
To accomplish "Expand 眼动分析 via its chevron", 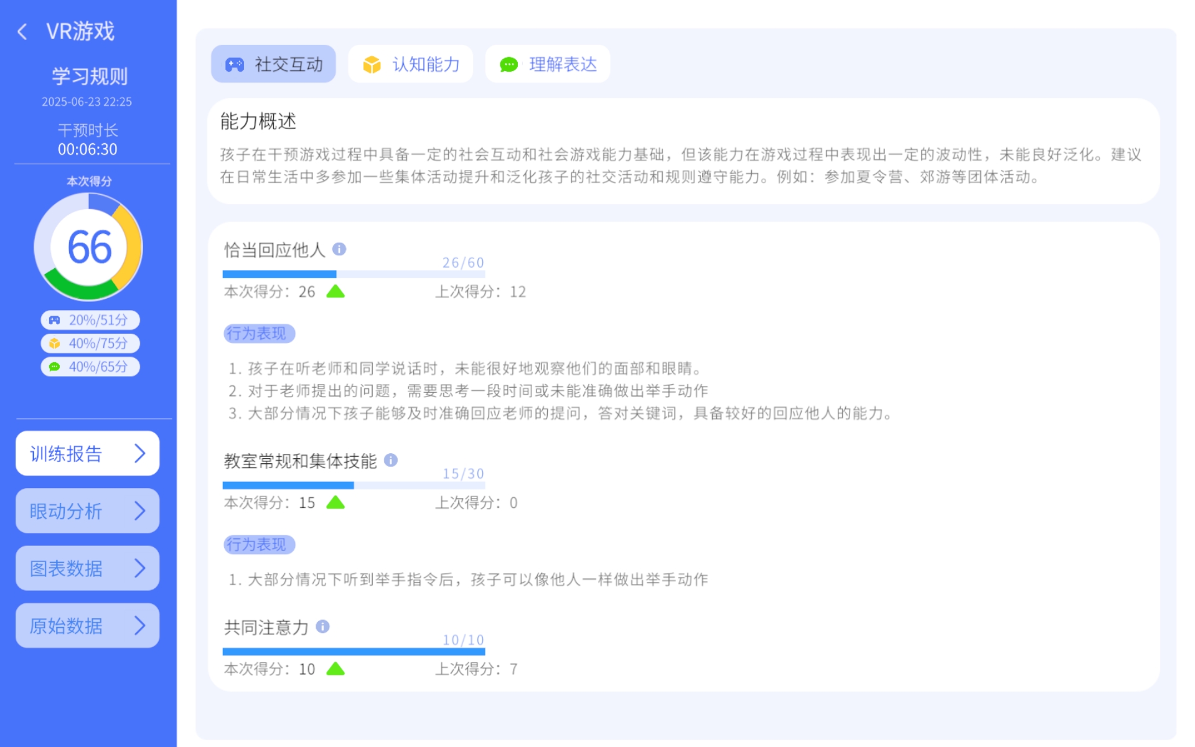I will (140, 510).
